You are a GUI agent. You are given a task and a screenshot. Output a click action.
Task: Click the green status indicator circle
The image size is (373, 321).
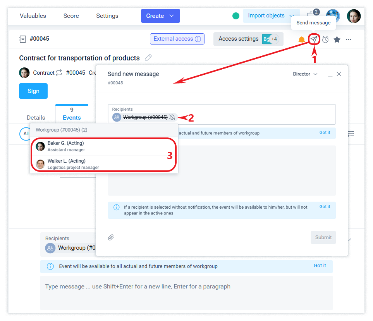pos(235,16)
